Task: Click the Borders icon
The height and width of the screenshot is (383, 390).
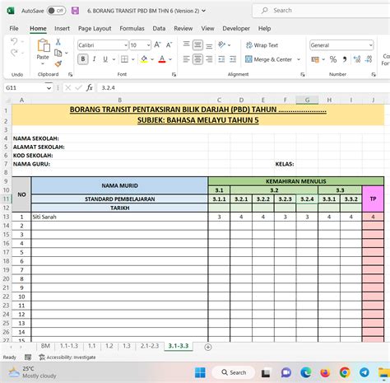Action: tap(124, 59)
